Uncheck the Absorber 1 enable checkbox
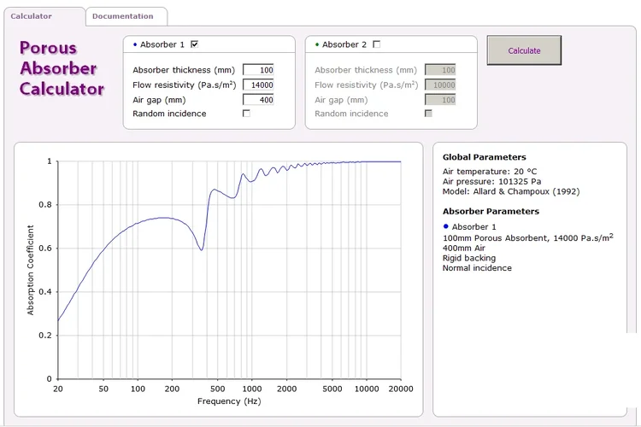This screenshot has width=641, height=427. pyautogui.click(x=195, y=44)
